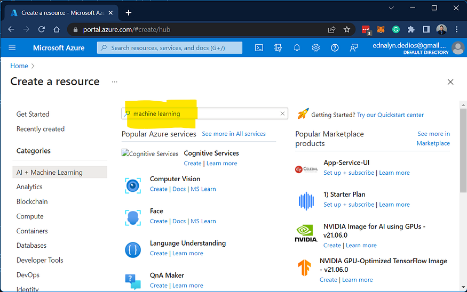Open the Feedback icon in header

pyautogui.click(x=353, y=47)
